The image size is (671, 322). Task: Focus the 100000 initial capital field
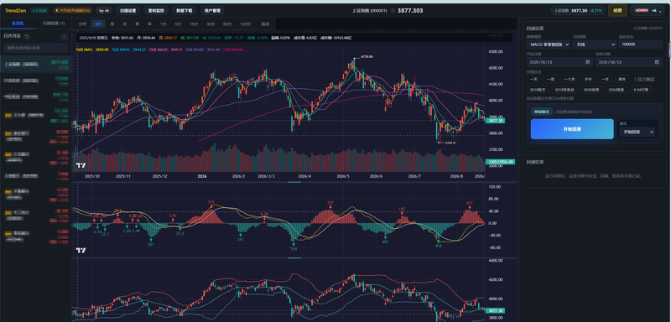(x=641, y=44)
